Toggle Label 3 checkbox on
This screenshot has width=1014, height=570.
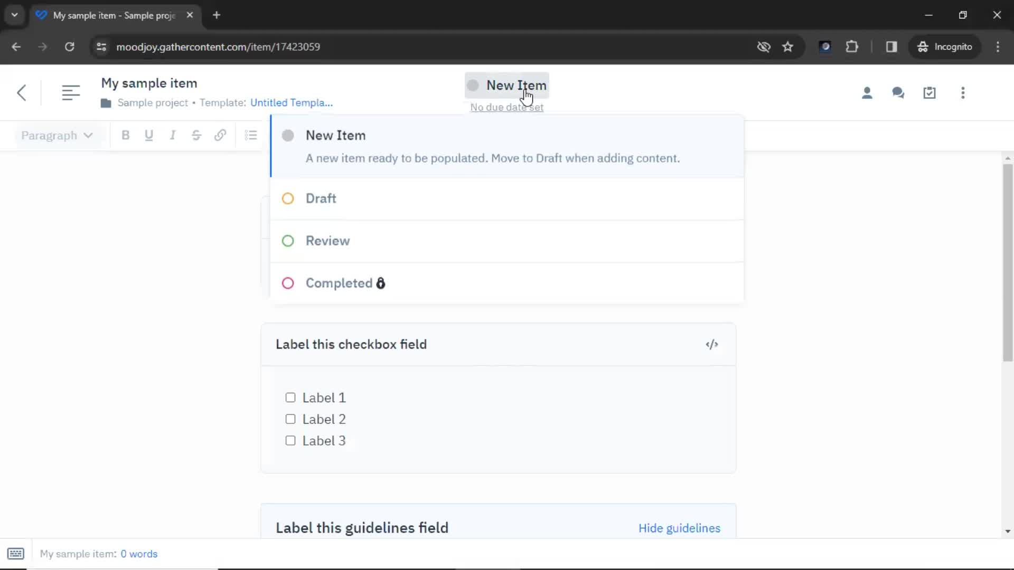(x=290, y=440)
